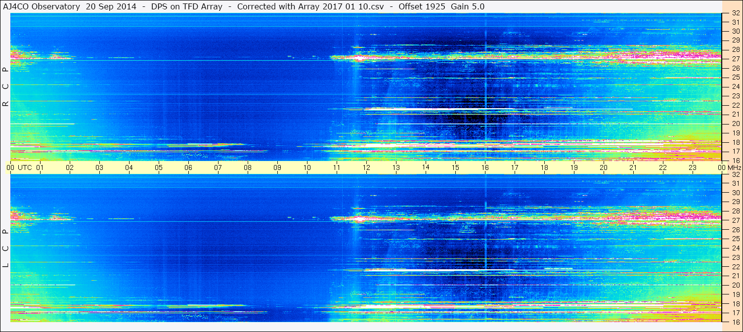Click the 'UTC' label on time axis
Image resolution: width=743 pixels, height=332 pixels.
(25, 168)
